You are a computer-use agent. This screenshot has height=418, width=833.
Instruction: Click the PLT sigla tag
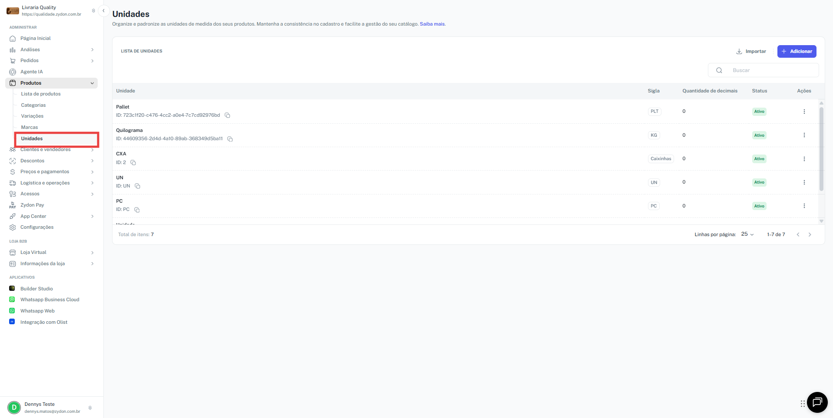654,112
